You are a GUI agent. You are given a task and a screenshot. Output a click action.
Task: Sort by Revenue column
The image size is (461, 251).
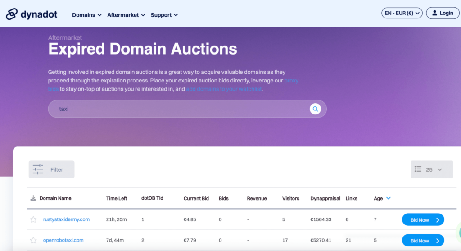tap(257, 199)
